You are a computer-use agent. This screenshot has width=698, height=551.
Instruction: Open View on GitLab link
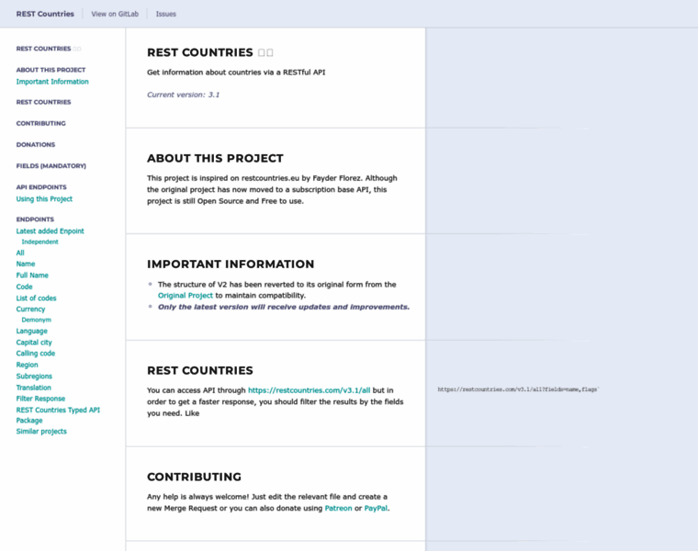[115, 14]
